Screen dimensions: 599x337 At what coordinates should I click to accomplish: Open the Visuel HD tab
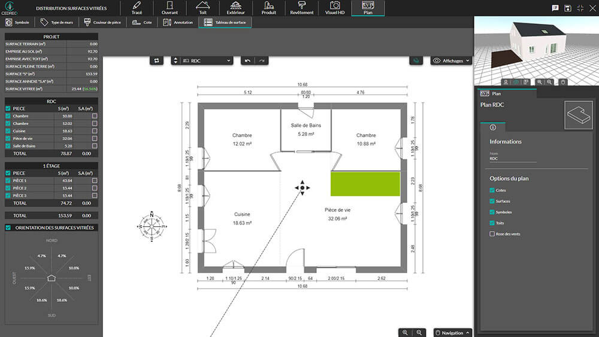[335, 8]
